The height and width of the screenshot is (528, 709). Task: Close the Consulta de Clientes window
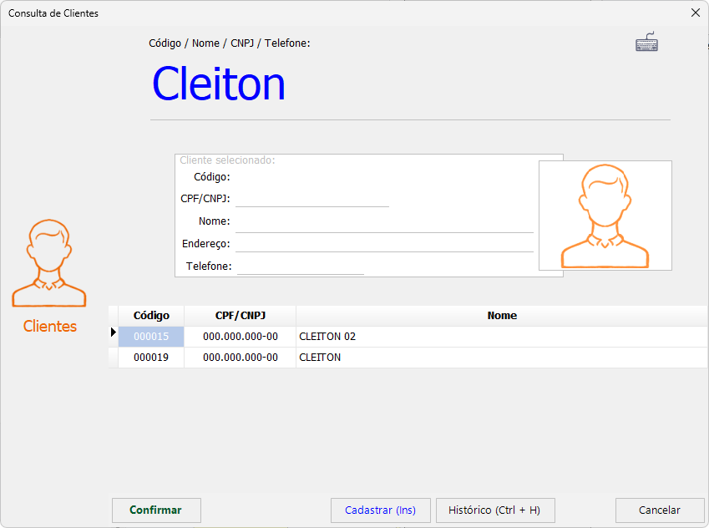tap(695, 13)
